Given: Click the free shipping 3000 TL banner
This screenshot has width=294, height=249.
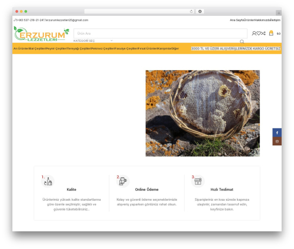Looking at the screenshot, I should tap(236, 48).
